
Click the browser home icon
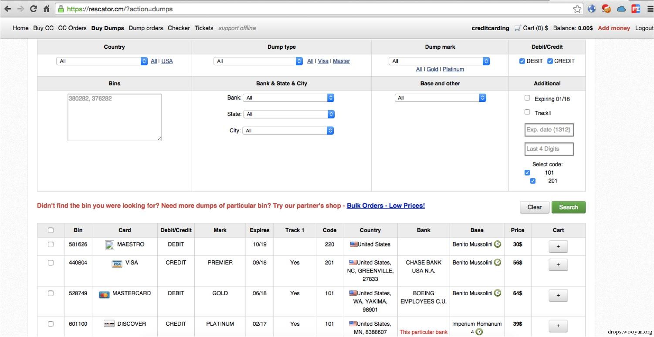pos(47,9)
